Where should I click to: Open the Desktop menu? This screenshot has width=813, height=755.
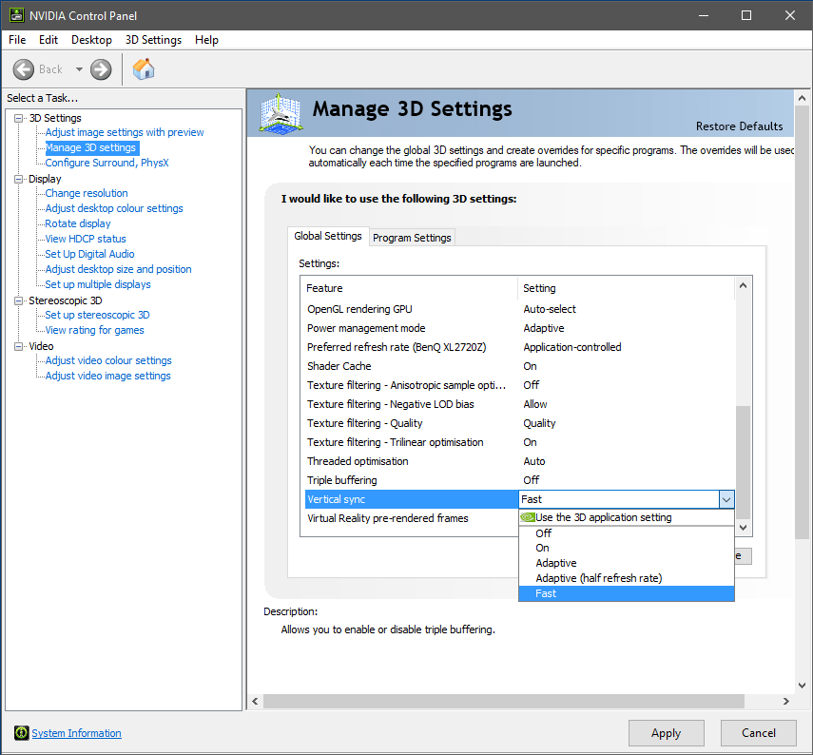click(x=91, y=40)
